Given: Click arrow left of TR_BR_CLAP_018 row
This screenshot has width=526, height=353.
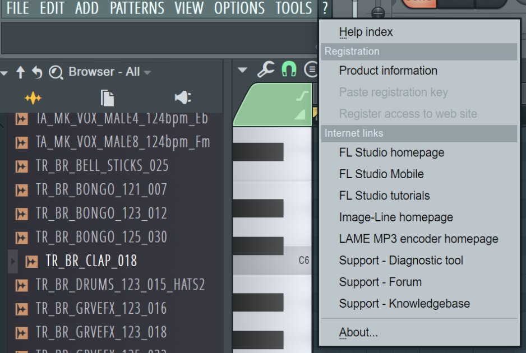Looking at the screenshot, I should click(13, 261).
